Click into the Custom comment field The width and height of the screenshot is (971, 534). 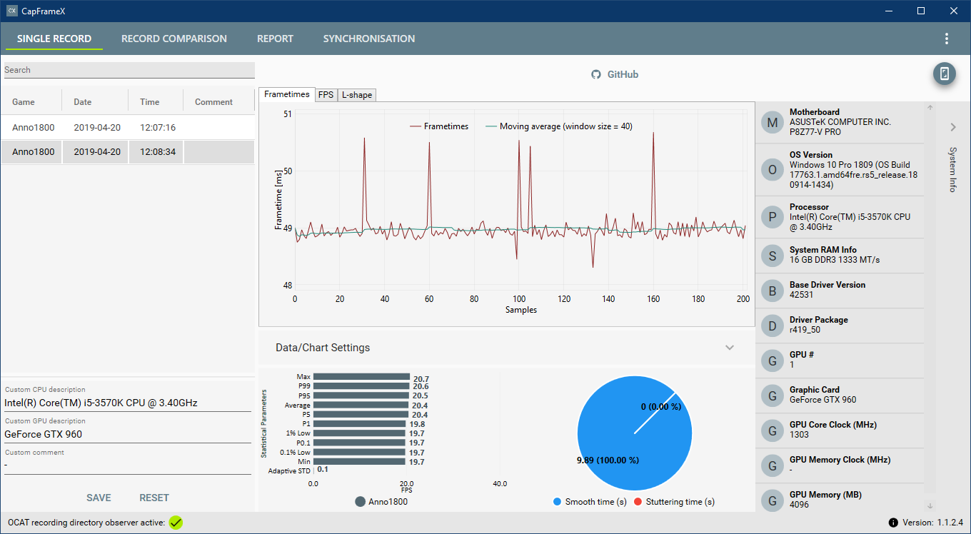point(128,465)
